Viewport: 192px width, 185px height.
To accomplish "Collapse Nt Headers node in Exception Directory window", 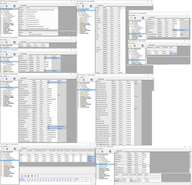I will [x=130, y=52].
